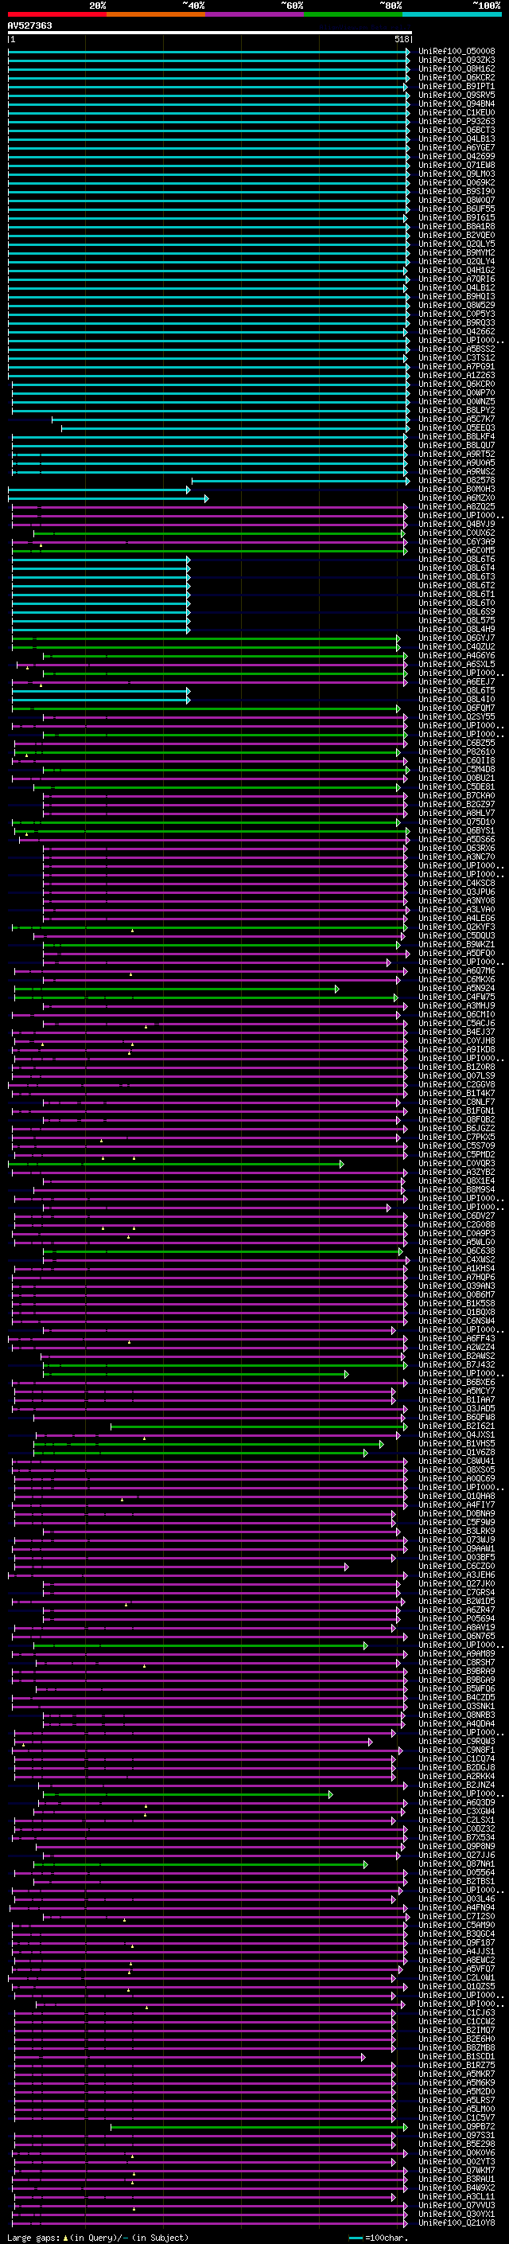Select label UniRef100_C0VQR3
The height and width of the screenshot is (2244, 509).
coord(457,1163)
